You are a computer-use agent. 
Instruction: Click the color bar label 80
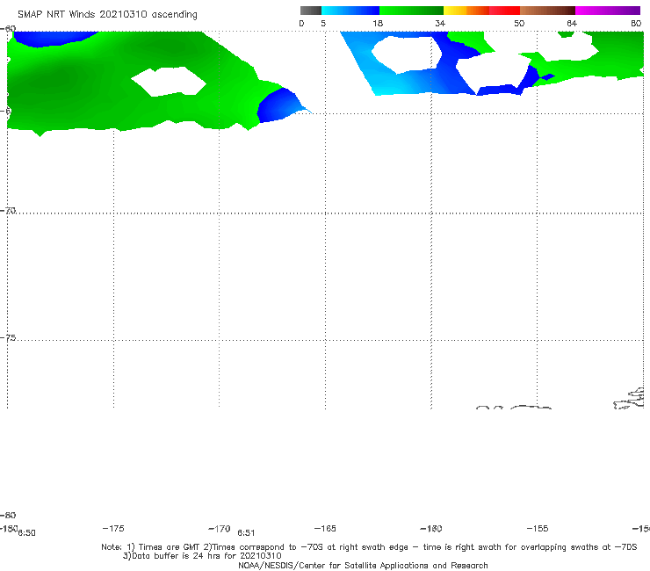(636, 23)
